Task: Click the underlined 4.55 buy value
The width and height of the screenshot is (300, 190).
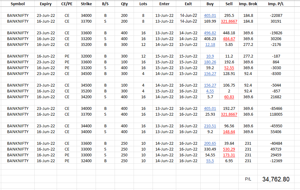Action: [x=210, y=91]
